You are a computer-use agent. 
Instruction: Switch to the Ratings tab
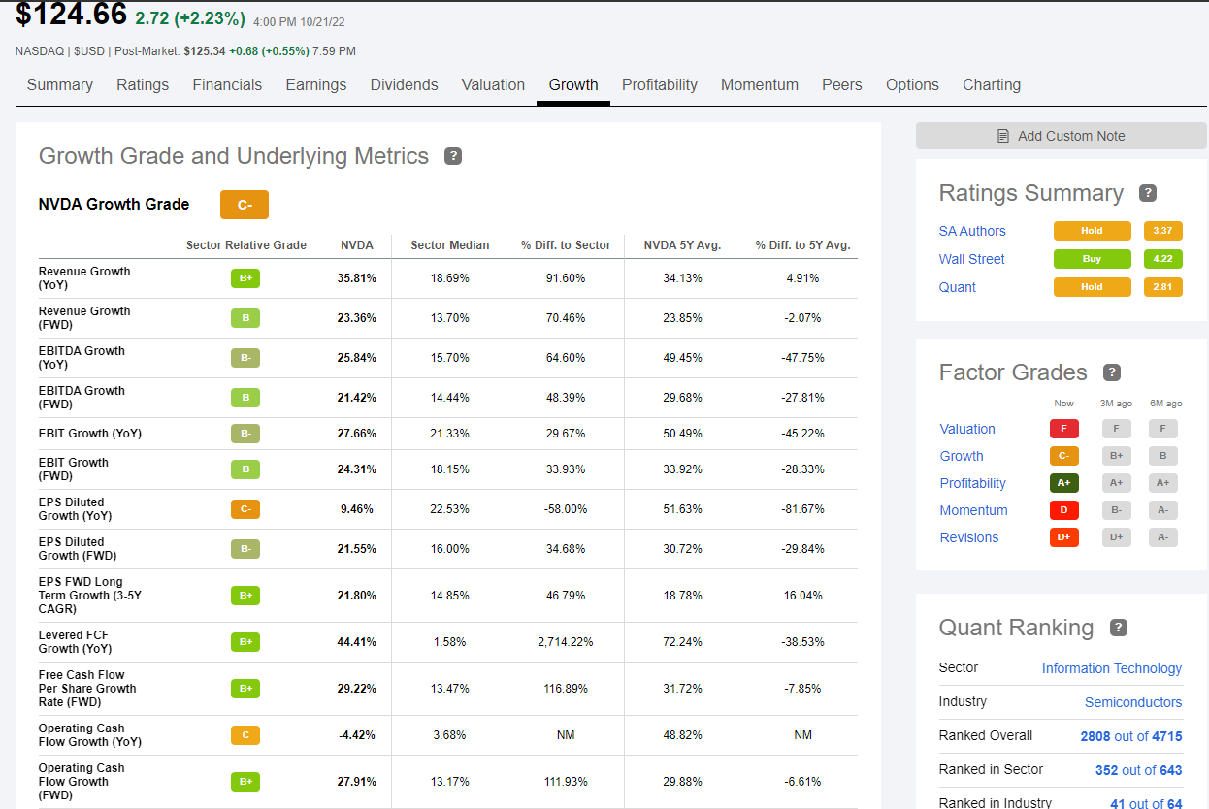click(143, 85)
